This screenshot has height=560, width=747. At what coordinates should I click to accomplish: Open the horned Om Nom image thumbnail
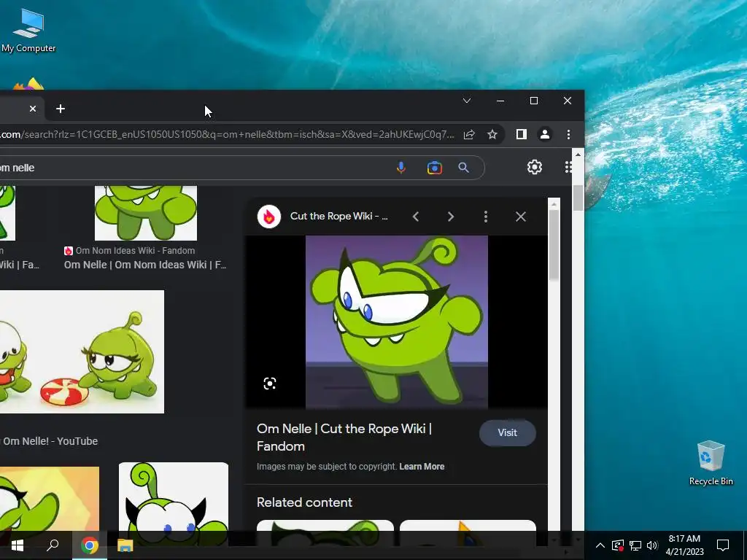(174, 497)
